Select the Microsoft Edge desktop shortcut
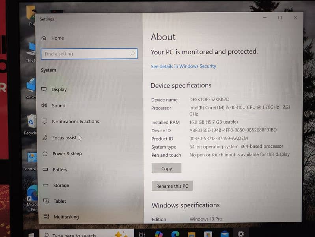This screenshot has width=315, height=237. coord(32,198)
